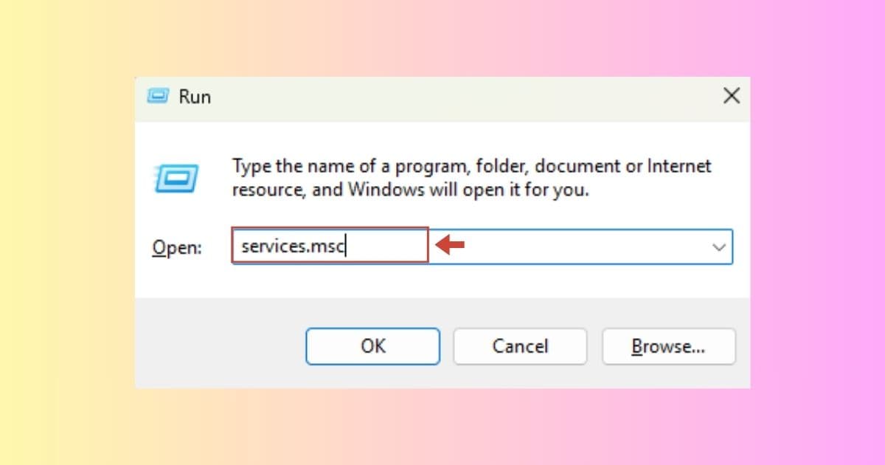The image size is (885, 465).
Task: Click the large Run program icon beside description
Action: point(176,177)
